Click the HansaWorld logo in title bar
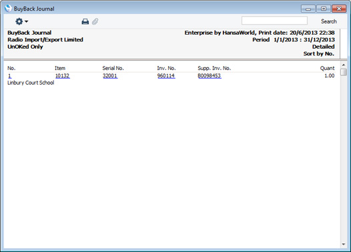The height and width of the screenshot is (252, 351). (8, 9)
